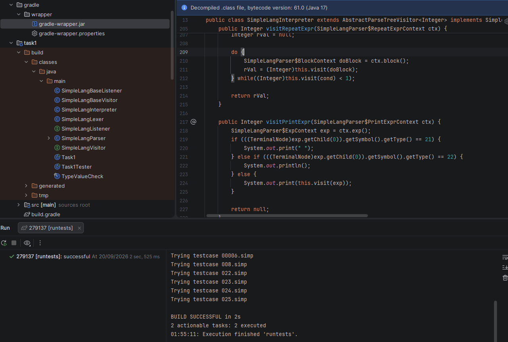Select SimpleLangVisitor in project tree
Viewport: 508px width, 342px height.
tap(83, 148)
